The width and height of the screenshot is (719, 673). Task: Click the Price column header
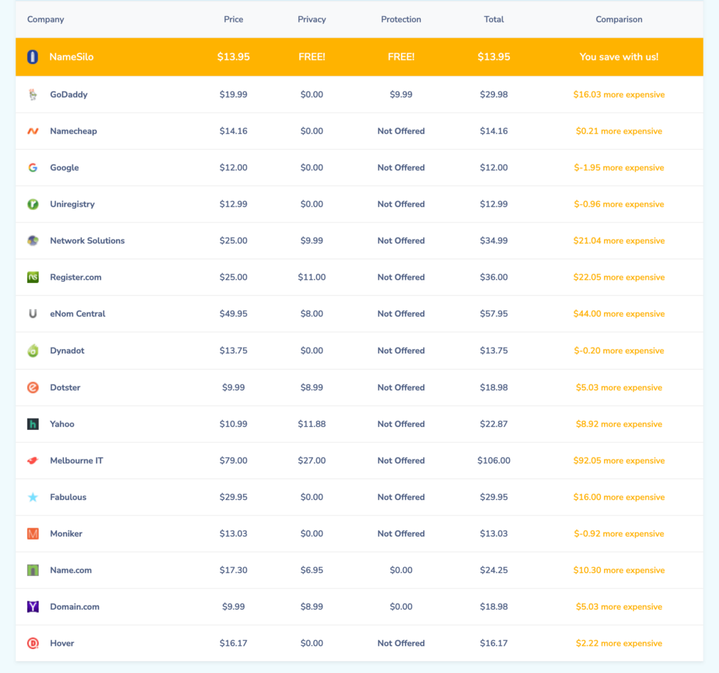(233, 19)
